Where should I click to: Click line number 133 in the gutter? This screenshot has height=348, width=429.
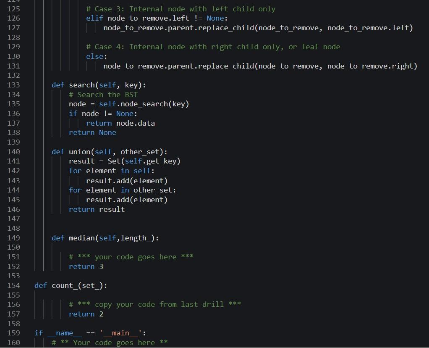pos(13,85)
